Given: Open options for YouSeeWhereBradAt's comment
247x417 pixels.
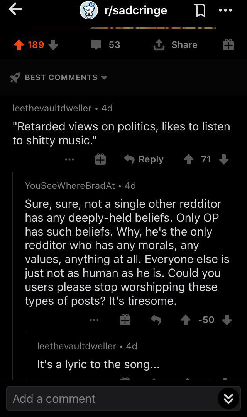Looking at the screenshot, I should tap(94, 320).
